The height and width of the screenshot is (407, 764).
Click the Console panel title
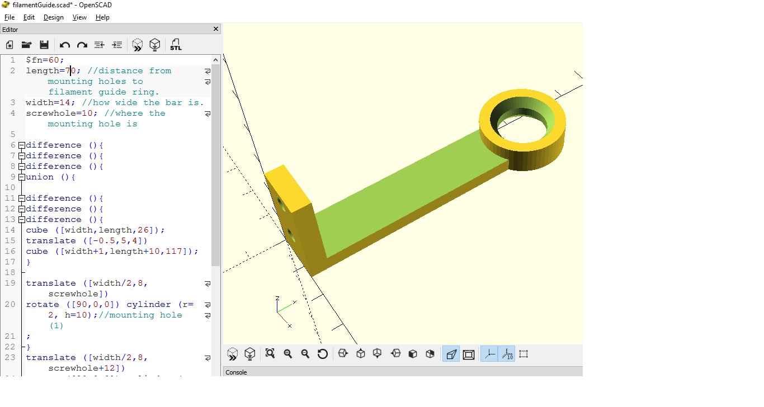(x=236, y=372)
